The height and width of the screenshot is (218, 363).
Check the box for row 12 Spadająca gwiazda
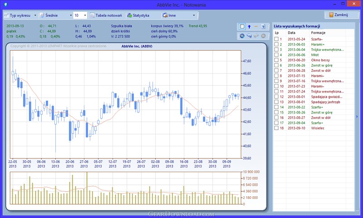tap(276, 97)
